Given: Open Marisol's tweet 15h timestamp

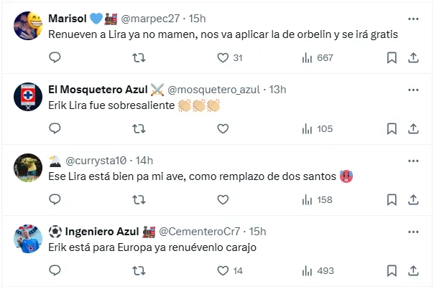Looking at the screenshot, I should click(x=197, y=18).
